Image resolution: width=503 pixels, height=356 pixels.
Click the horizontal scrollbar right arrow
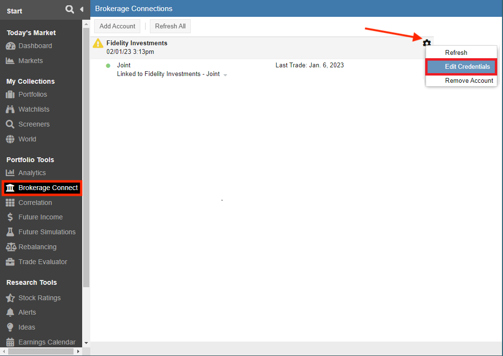click(x=78, y=352)
